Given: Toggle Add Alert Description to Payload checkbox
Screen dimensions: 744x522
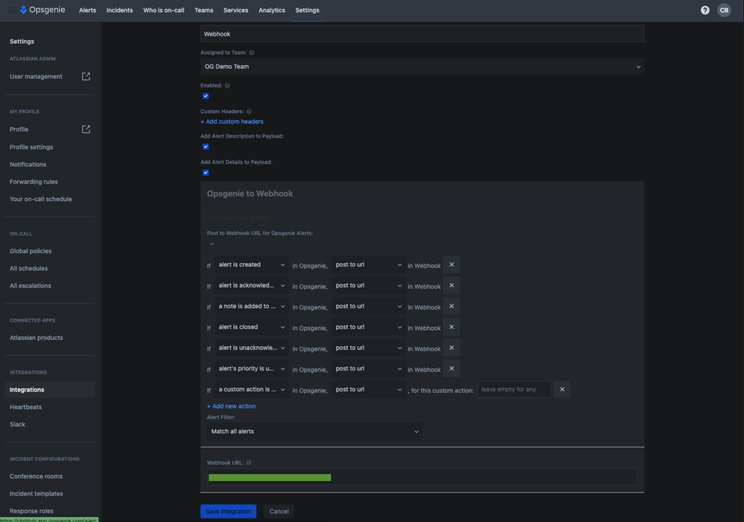Looking at the screenshot, I should 206,146.
